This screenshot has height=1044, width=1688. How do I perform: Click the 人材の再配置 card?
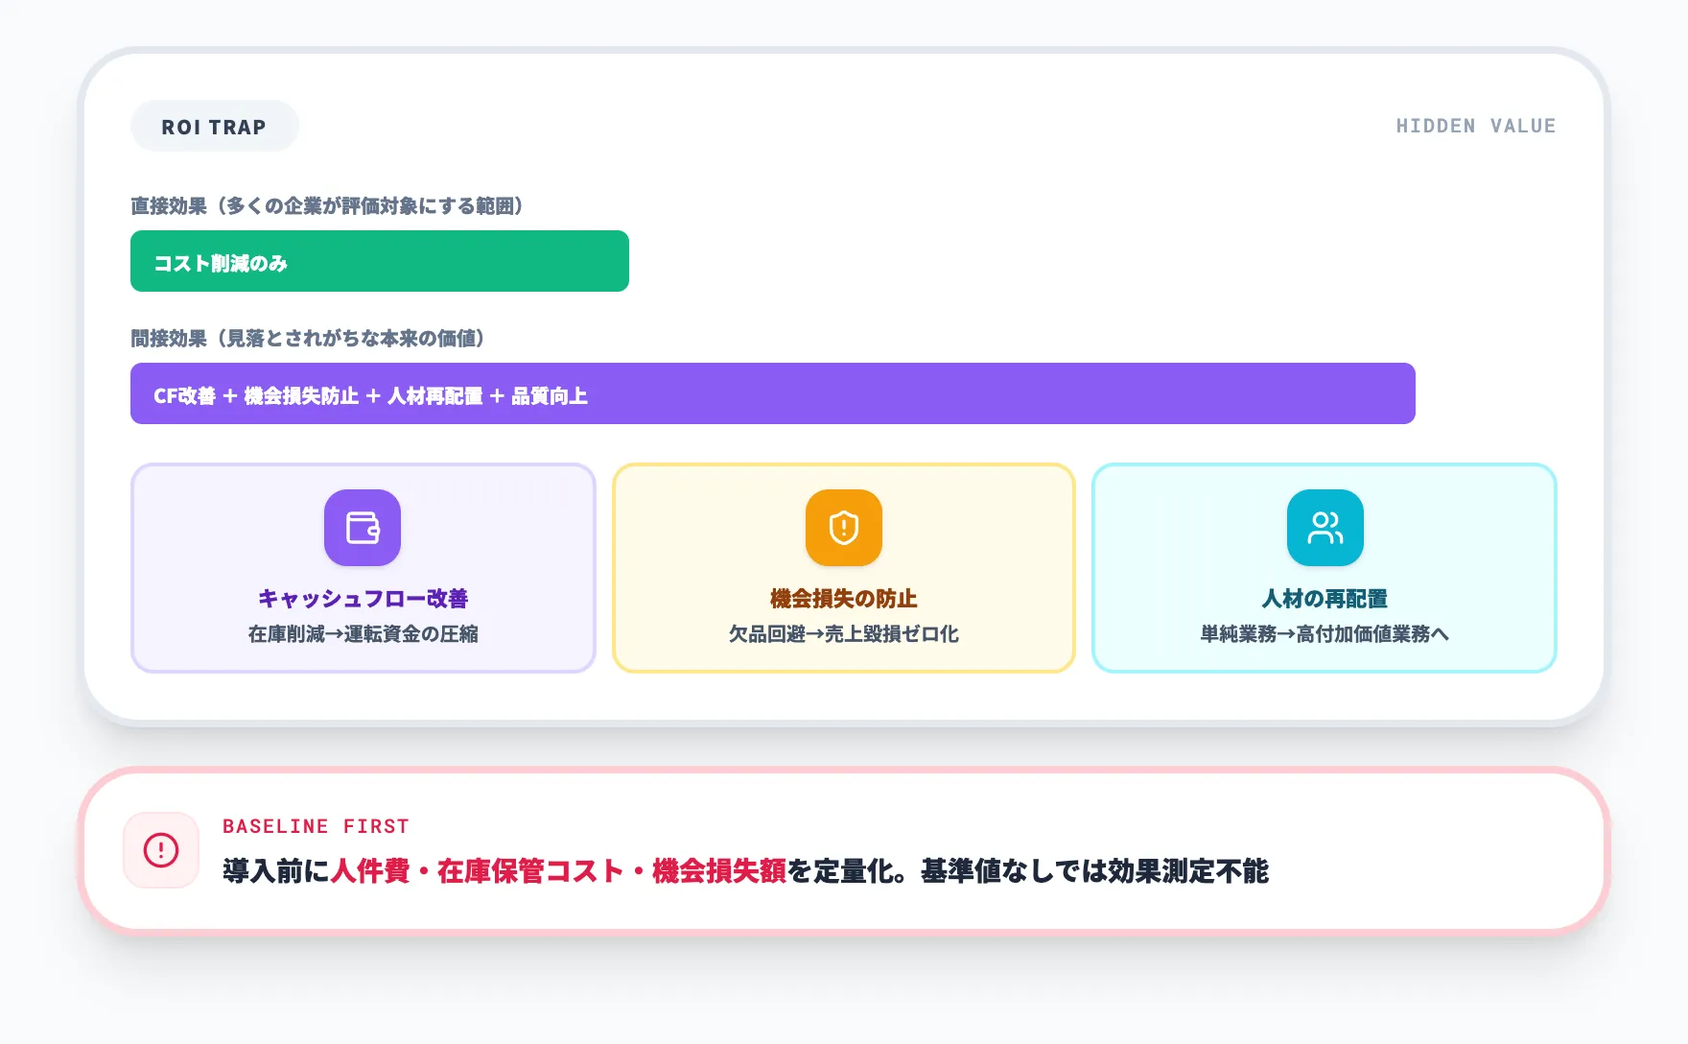(x=1324, y=568)
